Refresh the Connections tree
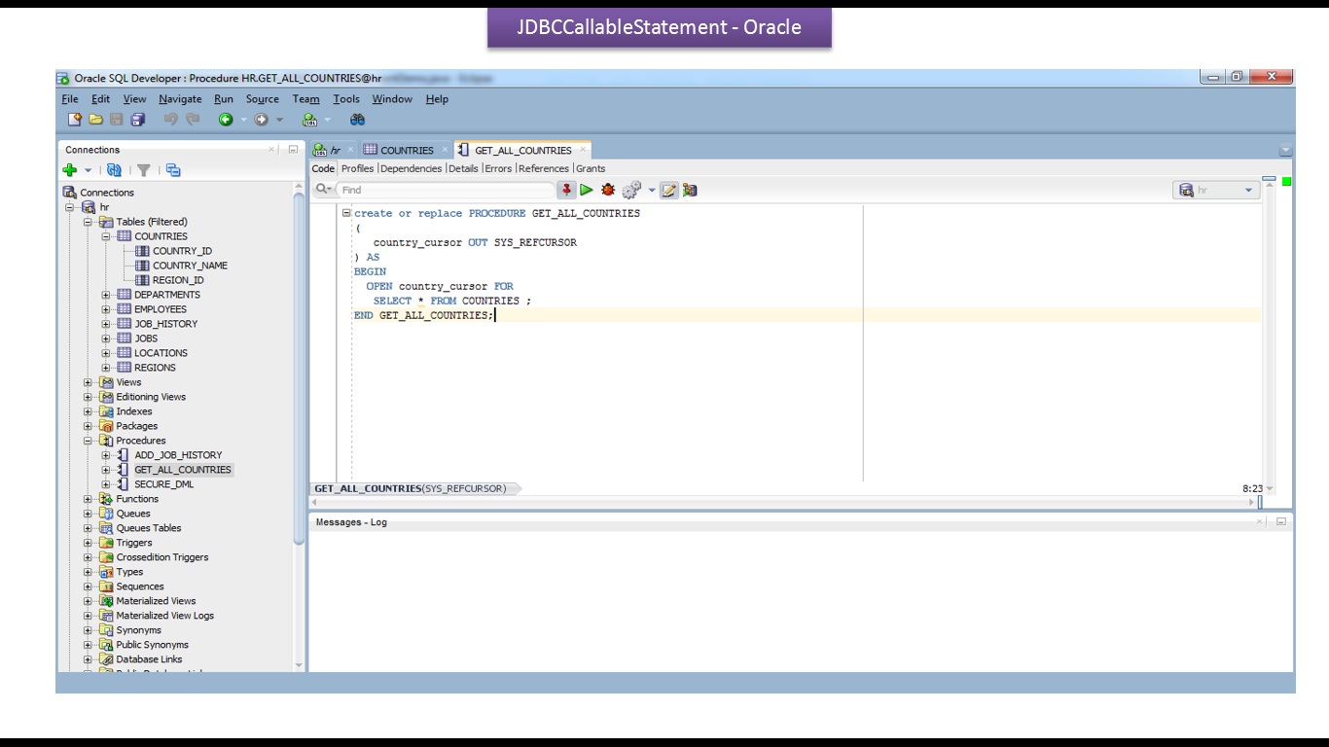The height and width of the screenshot is (747, 1329). (x=114, y=170)
